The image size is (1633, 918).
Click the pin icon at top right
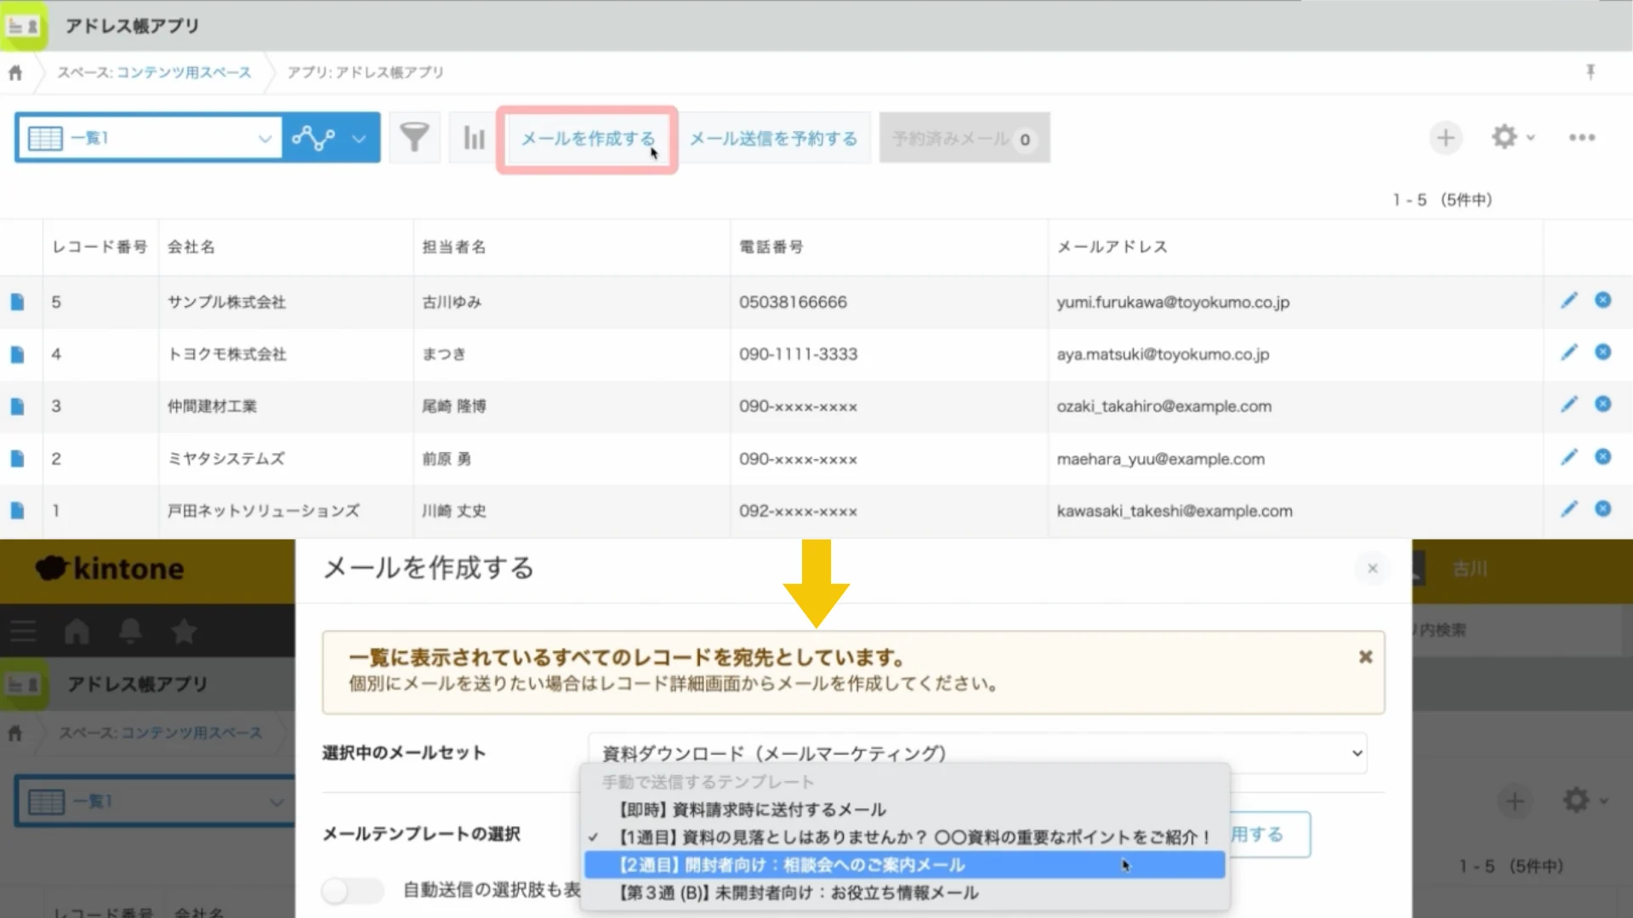[x=1591, y=72]
